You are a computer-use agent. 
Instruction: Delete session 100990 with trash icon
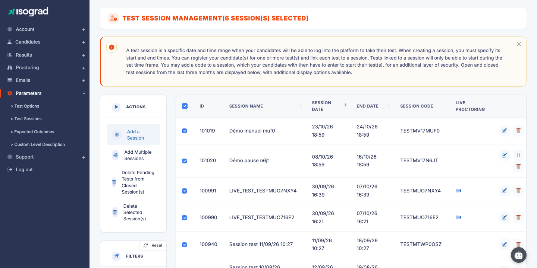518,217
